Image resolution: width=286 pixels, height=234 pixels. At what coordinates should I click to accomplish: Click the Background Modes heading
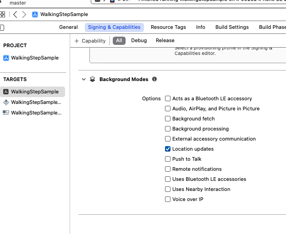click(124, 79)
